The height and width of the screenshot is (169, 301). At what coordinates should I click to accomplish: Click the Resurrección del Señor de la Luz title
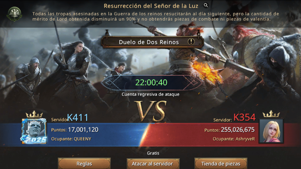click(151, 6)
